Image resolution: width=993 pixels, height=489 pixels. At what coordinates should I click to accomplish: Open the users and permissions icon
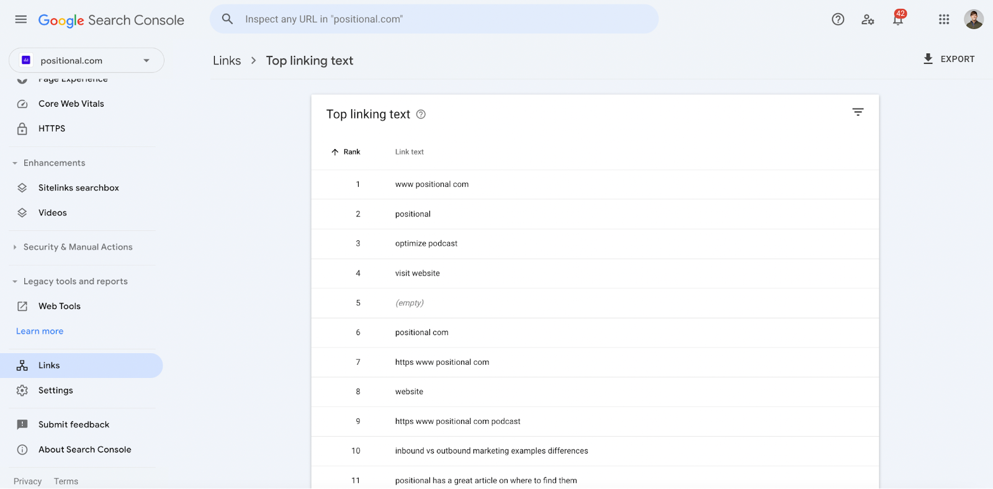(868, 20)
